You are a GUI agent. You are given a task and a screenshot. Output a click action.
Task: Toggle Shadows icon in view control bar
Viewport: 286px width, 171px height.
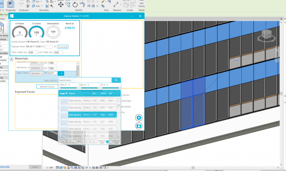click(x=68, y=167)
